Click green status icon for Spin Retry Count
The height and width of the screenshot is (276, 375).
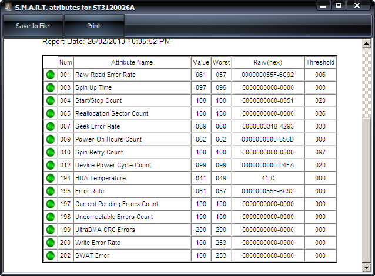[51, 152]
